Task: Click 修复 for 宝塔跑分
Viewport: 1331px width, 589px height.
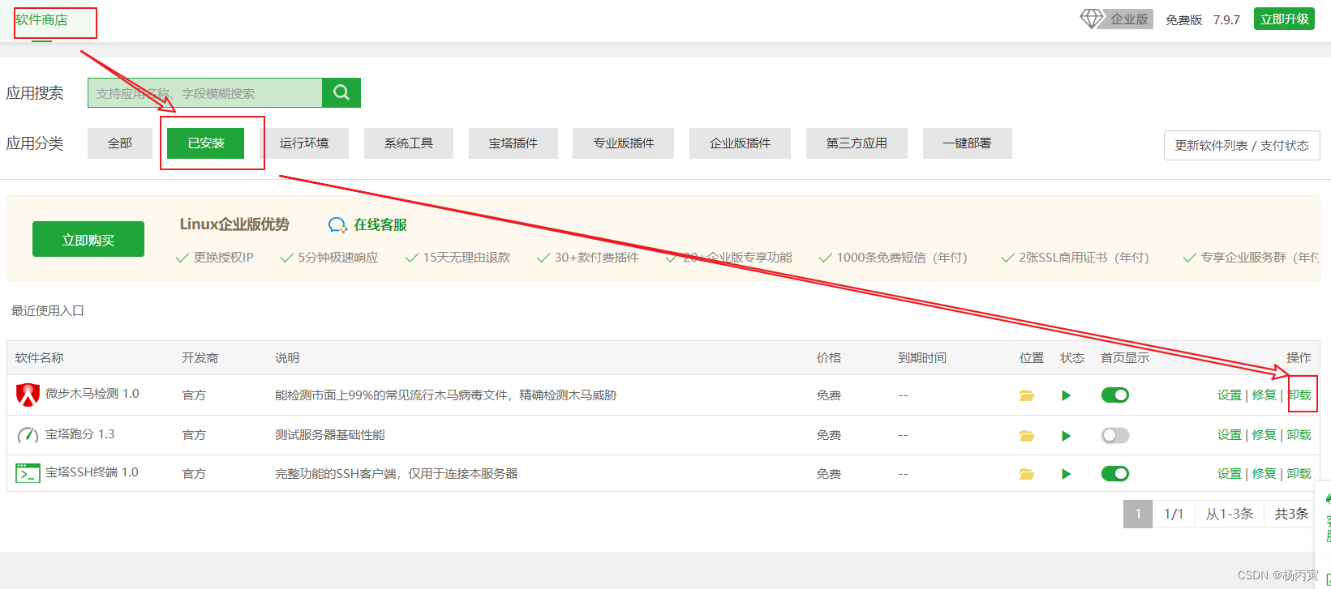Action: (x=1264, y=435)
